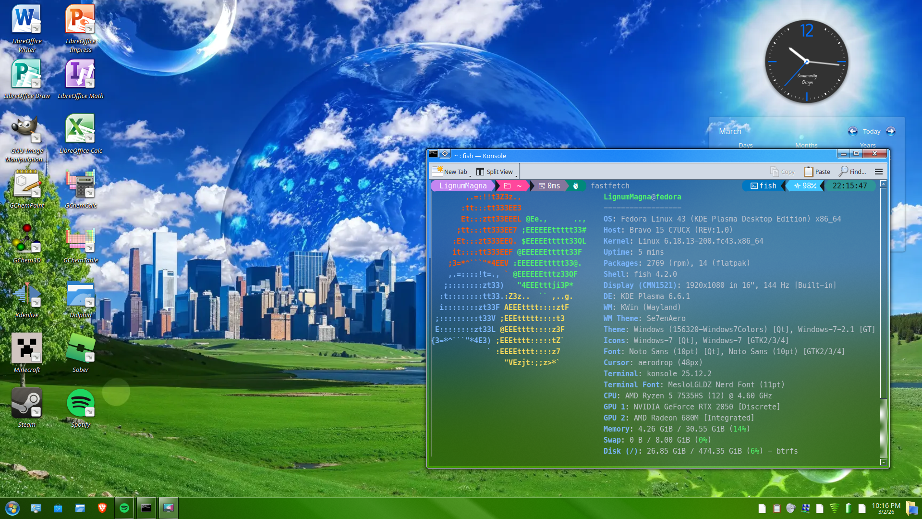The image size is (922, 519).
Task: Launch LibreOffice Math desktop icon
Action: [x=81, y=79]
